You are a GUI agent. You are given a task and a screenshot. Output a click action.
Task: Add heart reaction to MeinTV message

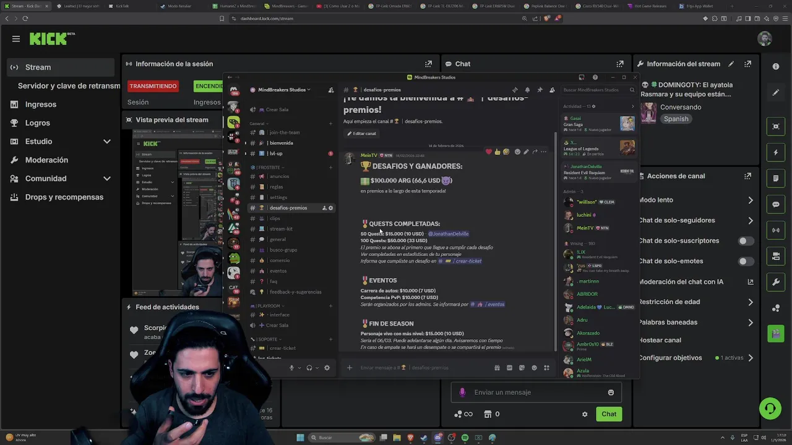(x=489, y=151)
